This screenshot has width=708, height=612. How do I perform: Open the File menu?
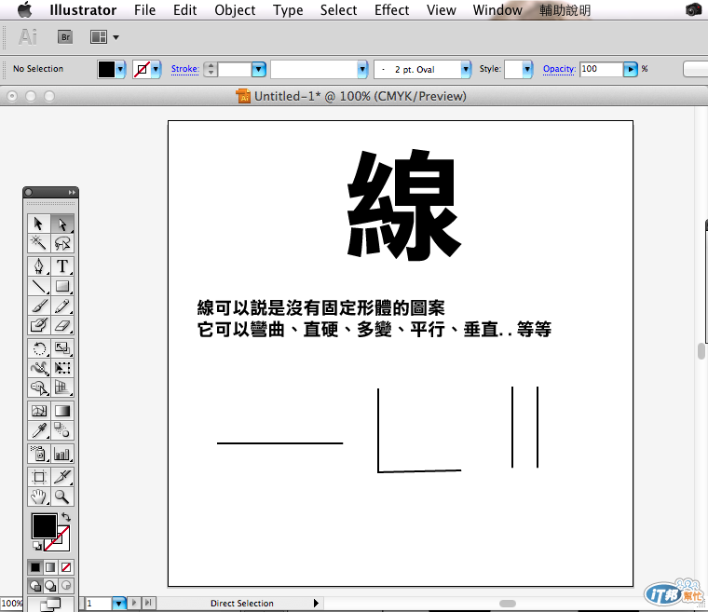tap(144, 10)
